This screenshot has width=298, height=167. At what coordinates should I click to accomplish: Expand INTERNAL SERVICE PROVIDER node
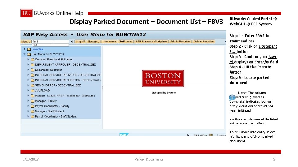28,75
